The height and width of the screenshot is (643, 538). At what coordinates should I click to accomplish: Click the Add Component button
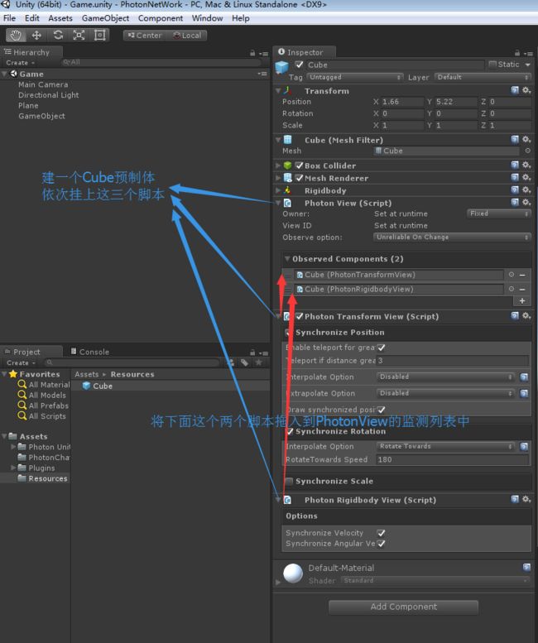[404, 607]
